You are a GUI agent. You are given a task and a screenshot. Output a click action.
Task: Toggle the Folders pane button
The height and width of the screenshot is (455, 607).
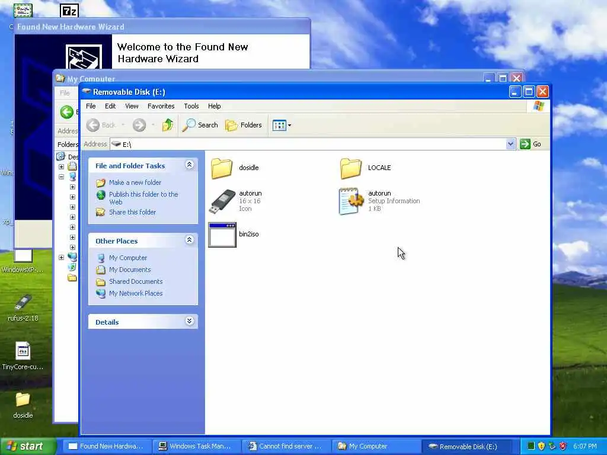(x=244, y=125)
